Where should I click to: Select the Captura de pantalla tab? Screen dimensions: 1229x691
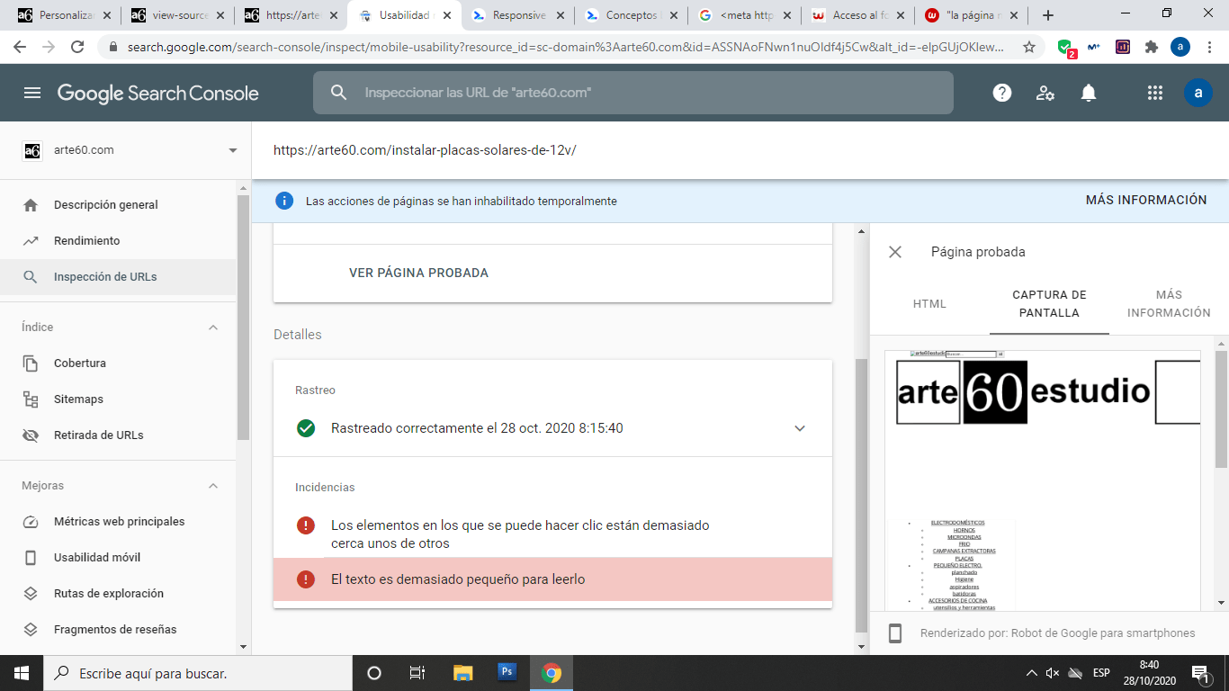point(1049,304)
